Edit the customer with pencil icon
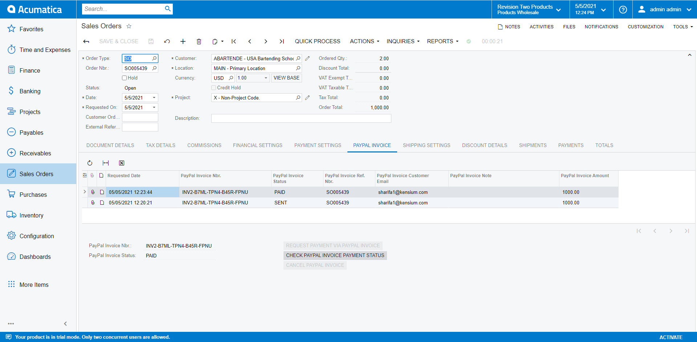The width and height of the screenshot is (697, 342). click(x=307, y=58)
